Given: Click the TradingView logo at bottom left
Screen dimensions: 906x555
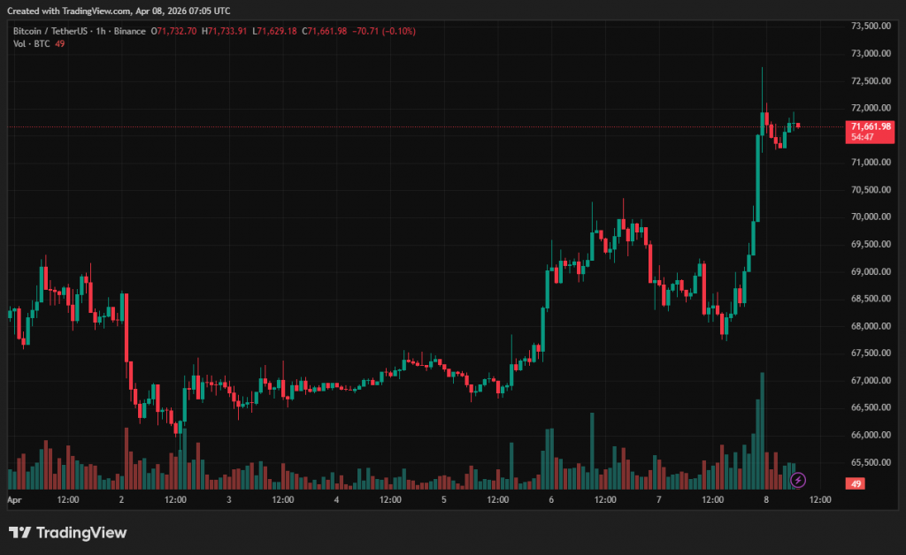Looking at the screenshot, I should click(x=68, y=532).
